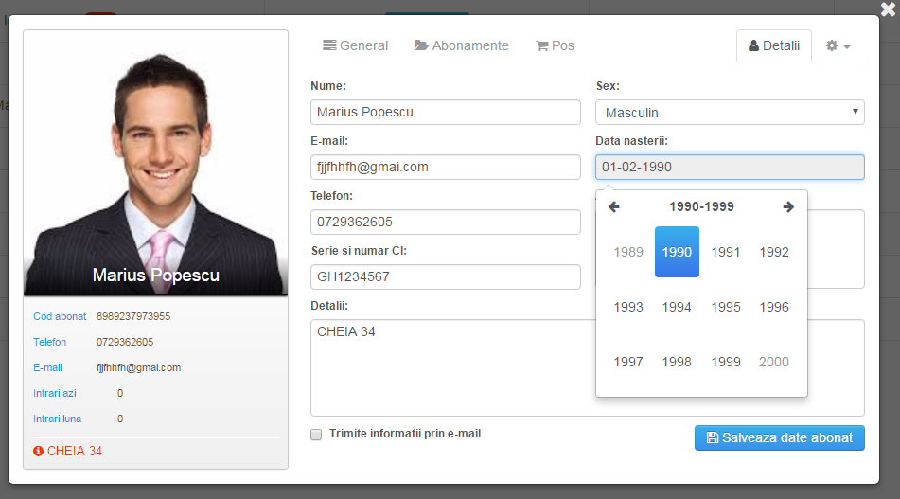Focus the Telefon input field
This screenshot has width=900, height=499.
446,223
